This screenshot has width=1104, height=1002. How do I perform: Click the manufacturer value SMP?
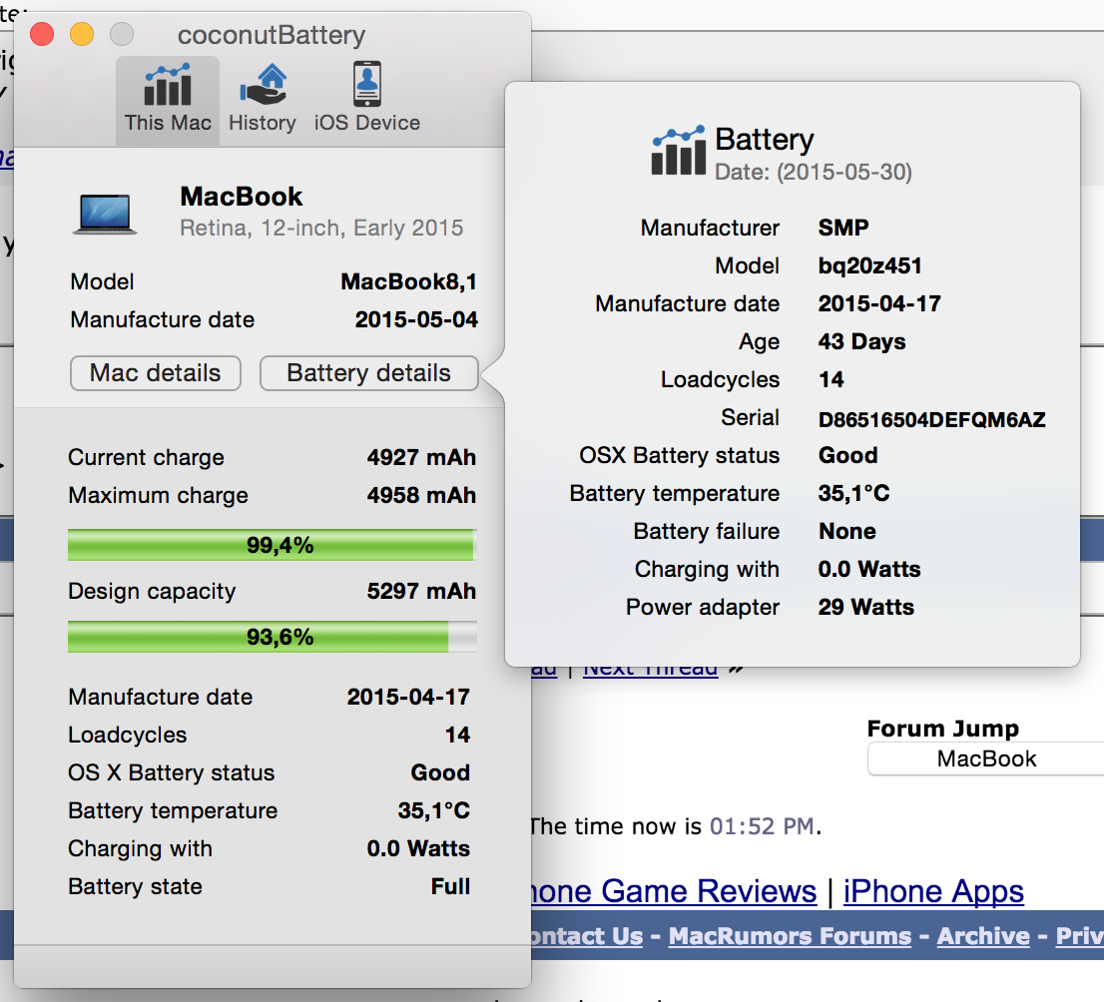pos(842,228)
